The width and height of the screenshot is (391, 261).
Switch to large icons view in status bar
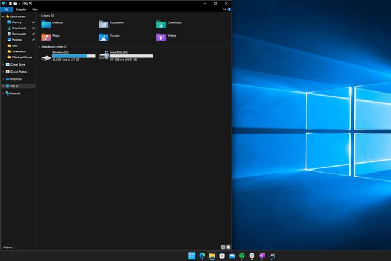[x=228, y=247]
